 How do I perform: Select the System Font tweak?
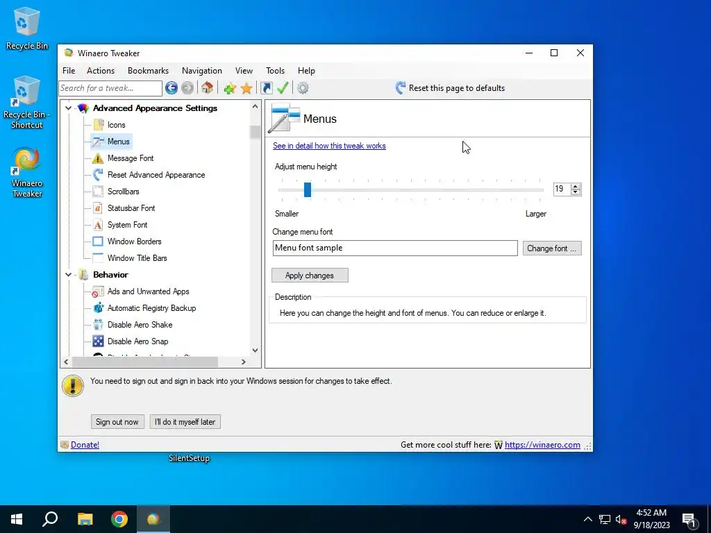128,225
